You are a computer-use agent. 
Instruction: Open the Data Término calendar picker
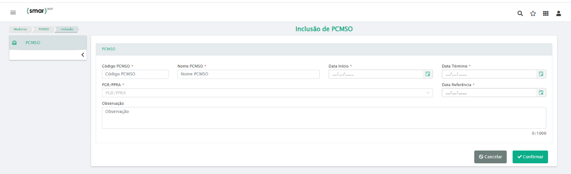541,74
